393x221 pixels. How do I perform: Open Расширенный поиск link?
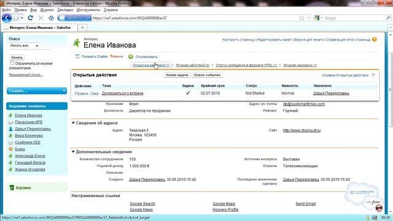click(26, 75)
